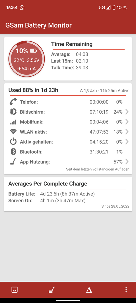
Task: Open the three-dot overflow menu
Action: click(126, 290)
